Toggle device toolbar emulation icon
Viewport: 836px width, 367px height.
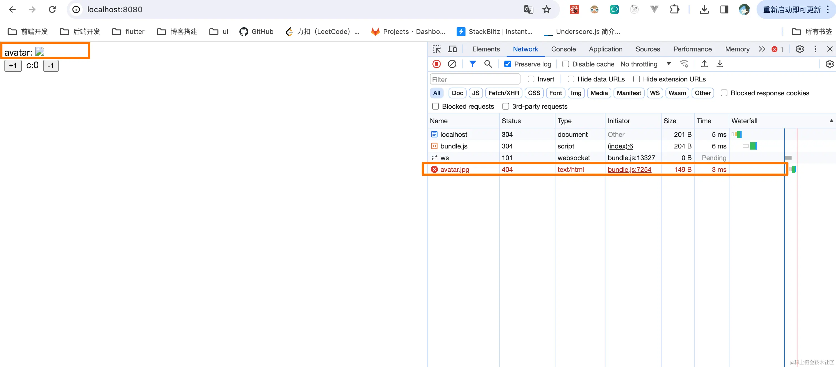click(452, 49)
